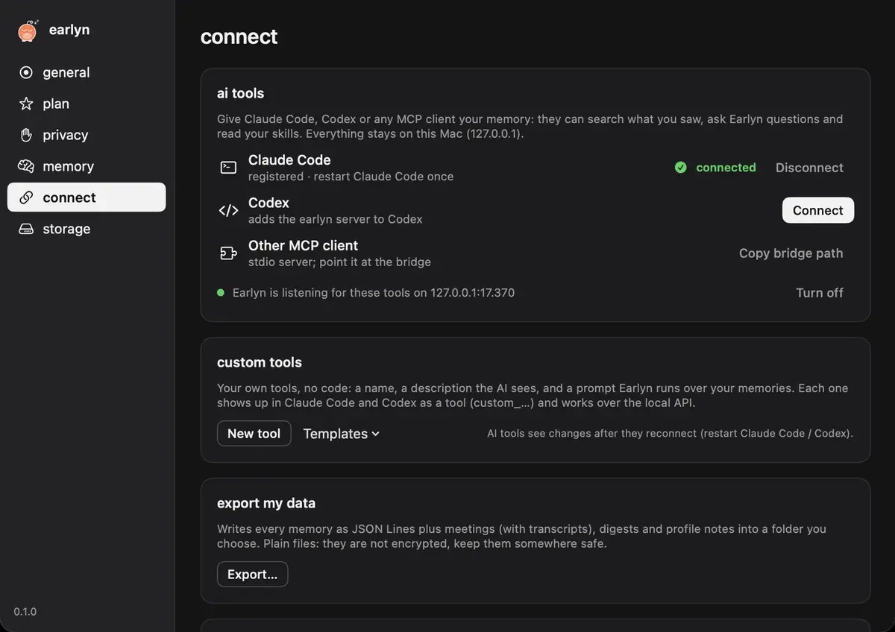The width and height of the screenshot is (895, 632).
Task: Click the Codex code-brackets icon
Action: pyautogui.click(x=228, y=210)
